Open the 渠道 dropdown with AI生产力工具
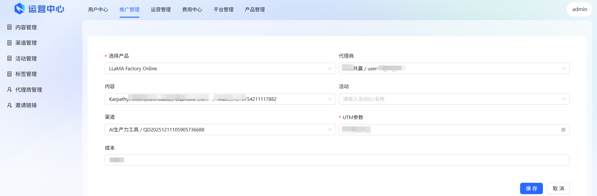 click(330, 130)
